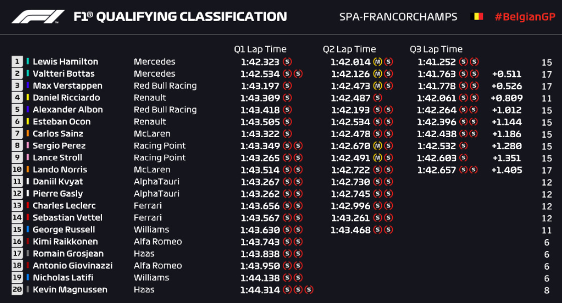The height and width of the screenshot is (303, 562).
Task: Select the Q3 Lap Time column header
Action: [436, 49]
